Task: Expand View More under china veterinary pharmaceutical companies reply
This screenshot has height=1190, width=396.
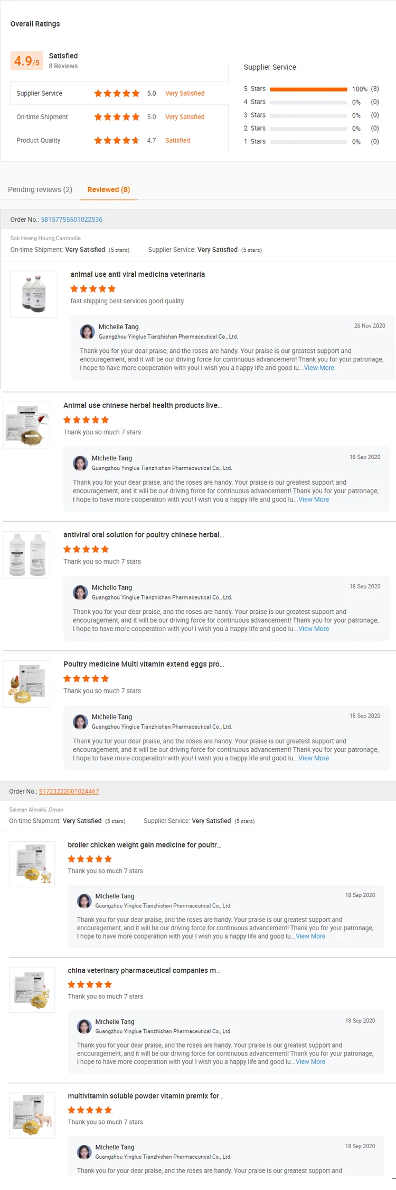Action: (x=310, y=1061)
